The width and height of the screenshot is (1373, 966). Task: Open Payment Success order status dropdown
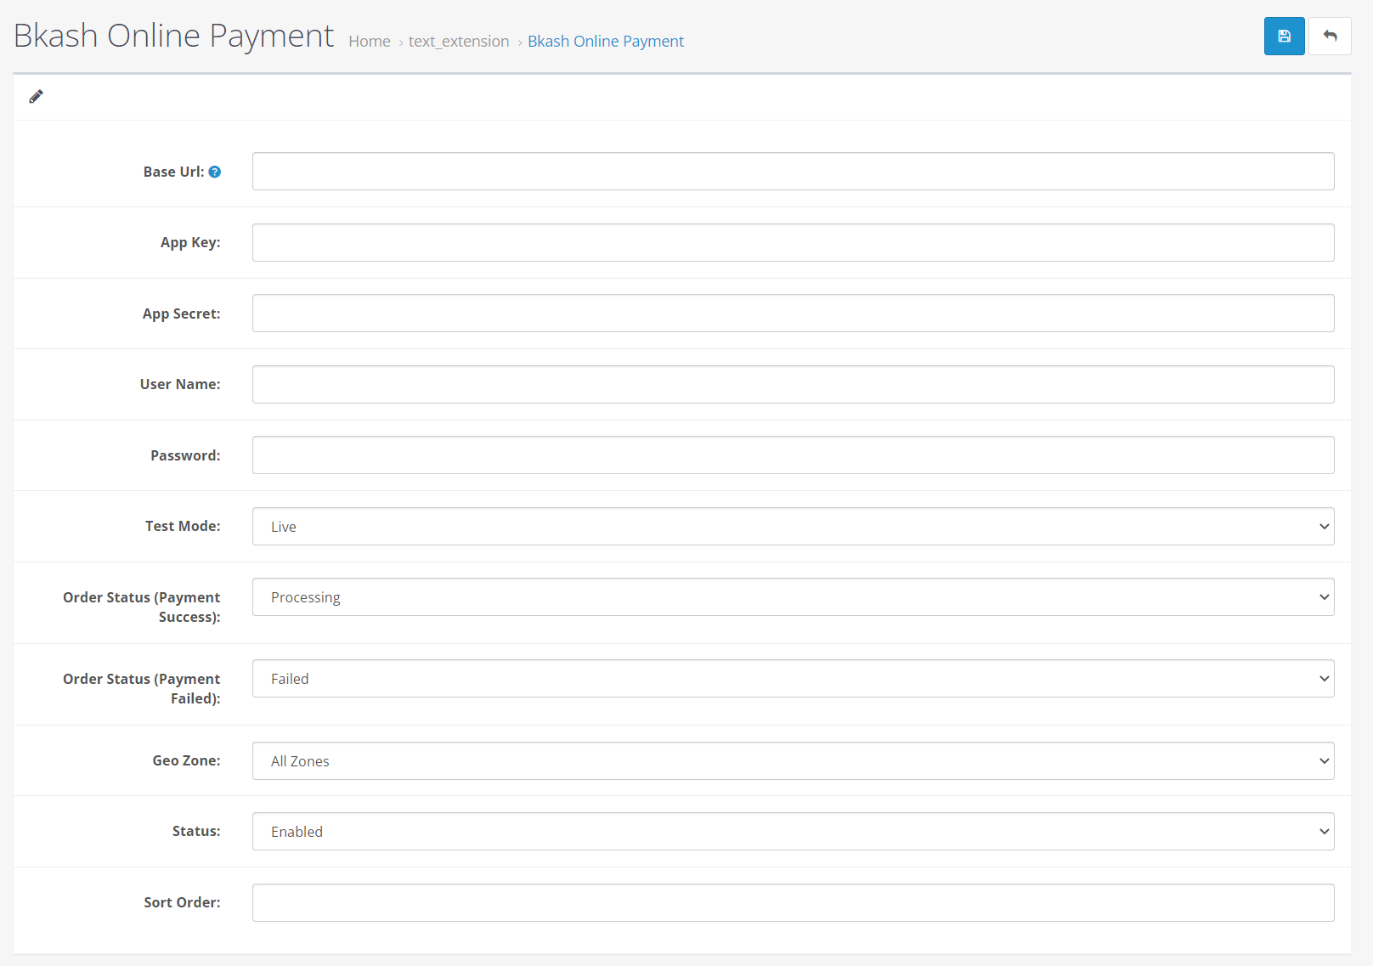(x=793, y=597)
